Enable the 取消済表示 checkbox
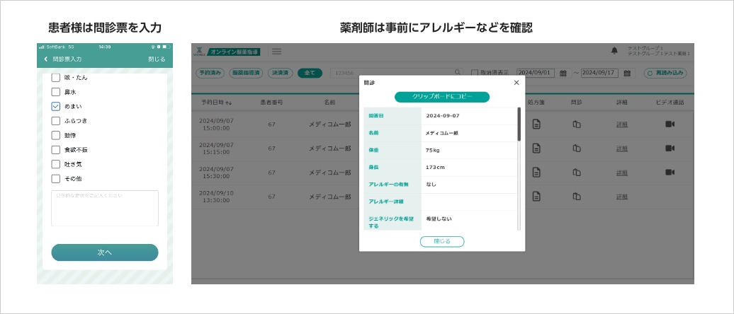 click(x=475, y=73)
